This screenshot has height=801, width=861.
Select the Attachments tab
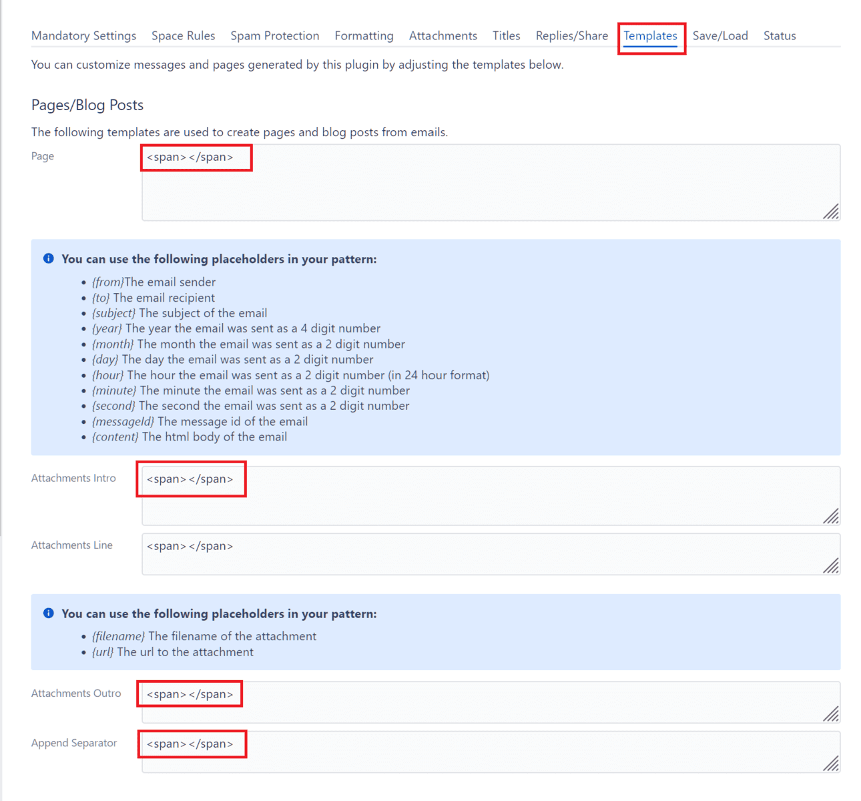[x=443, y=36]
